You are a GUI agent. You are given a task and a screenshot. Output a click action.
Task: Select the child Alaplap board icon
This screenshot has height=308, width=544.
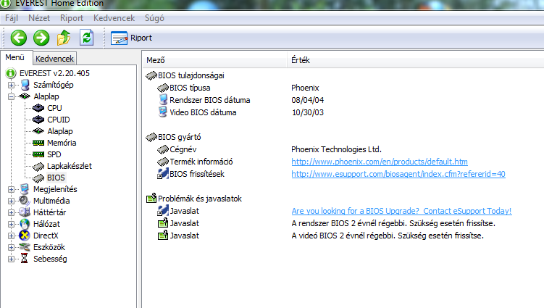[38, 131]
